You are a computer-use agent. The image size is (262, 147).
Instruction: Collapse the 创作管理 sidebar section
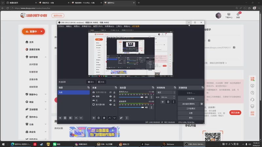tap(46, 57)
